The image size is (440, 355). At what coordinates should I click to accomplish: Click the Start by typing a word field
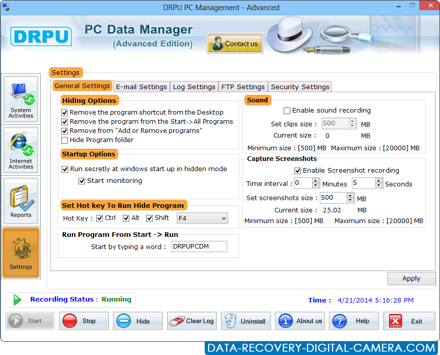tap(199, 247)
